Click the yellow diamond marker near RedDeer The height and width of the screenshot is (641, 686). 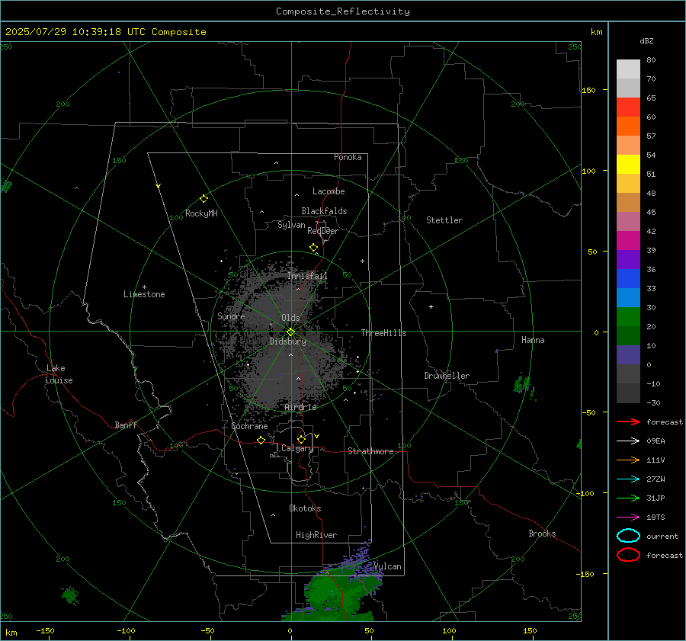click(x=314, y=248)
